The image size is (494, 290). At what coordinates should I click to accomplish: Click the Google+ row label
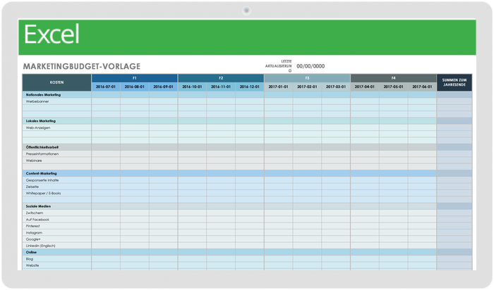[33, 239]
